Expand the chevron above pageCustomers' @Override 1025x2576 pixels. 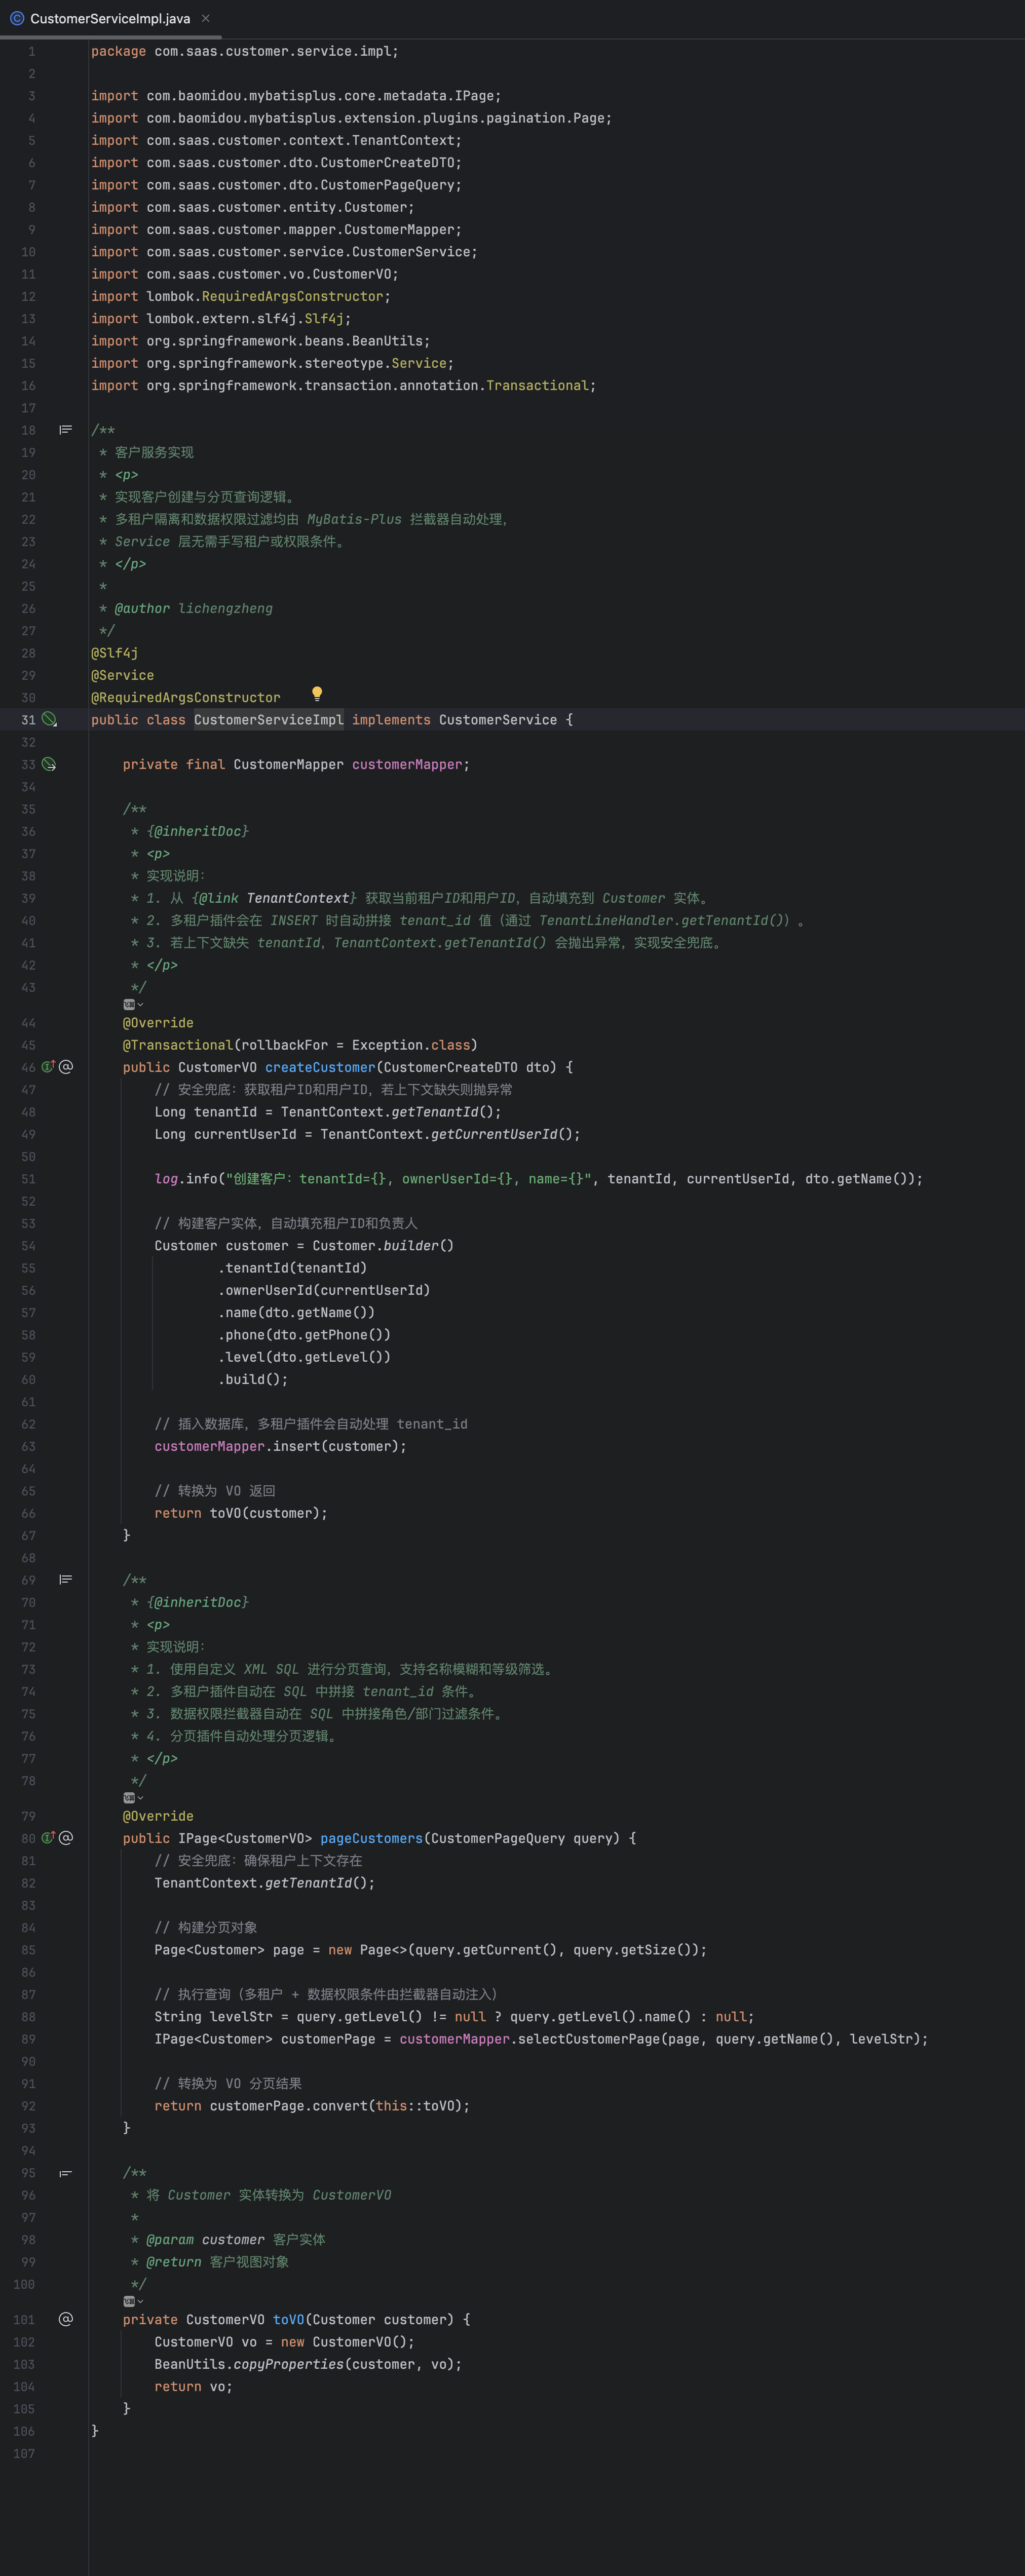click(140, 1798)
